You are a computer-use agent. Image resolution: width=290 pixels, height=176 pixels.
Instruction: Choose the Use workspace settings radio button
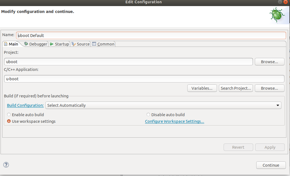point(9,121)
